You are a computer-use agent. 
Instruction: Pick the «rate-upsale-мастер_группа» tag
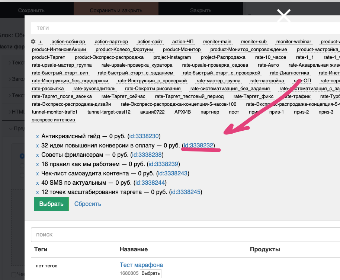[x=62, y=65]
